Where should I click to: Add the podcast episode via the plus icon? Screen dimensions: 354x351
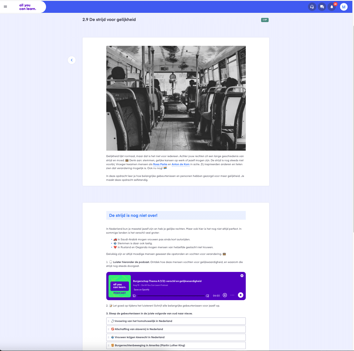pos(225,295)
